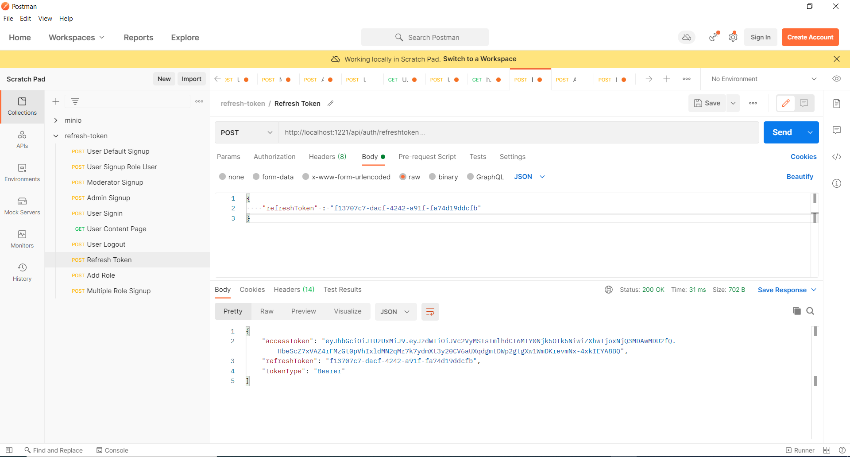Image resolution: width=850 pixels, height=457 pixels.
Task: Select the raw body type
Action: (402, 177)
